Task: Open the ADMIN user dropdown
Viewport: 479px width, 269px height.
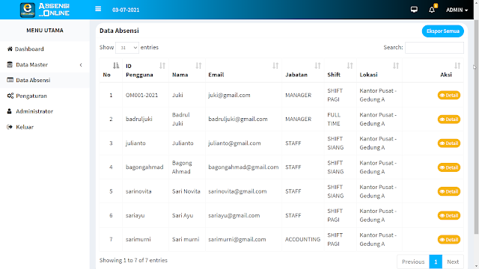Action: coord(457,10)
